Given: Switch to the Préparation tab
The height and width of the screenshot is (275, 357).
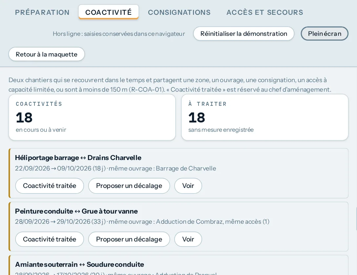Looking at the screenshot, I should 42,12.
